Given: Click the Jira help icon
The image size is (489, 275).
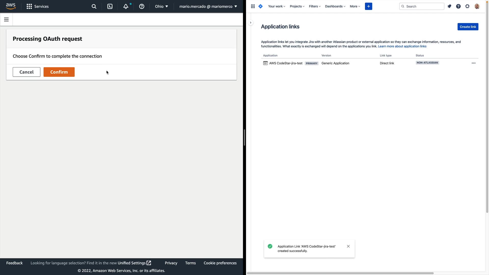Looking at the screenshot, I should click(458, 6).
